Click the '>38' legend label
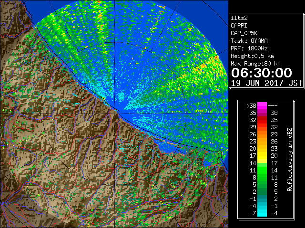The height and width of the screenshot is (228, 305). pyautogui.click(x=251, y=106)
